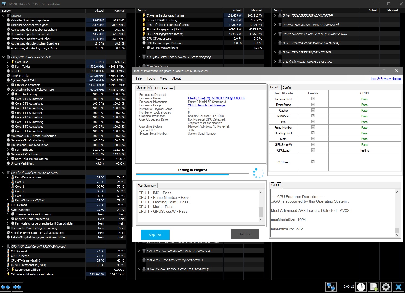Toggle the Cache test enable checkbox

pyautogui.click(x=313, y=110)
